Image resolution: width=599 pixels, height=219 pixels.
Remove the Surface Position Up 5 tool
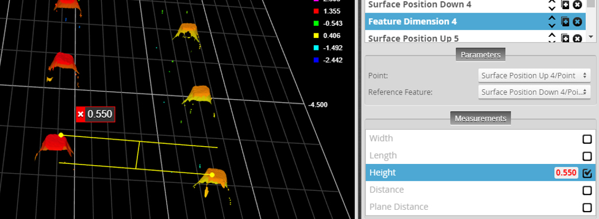pos(577,38)
